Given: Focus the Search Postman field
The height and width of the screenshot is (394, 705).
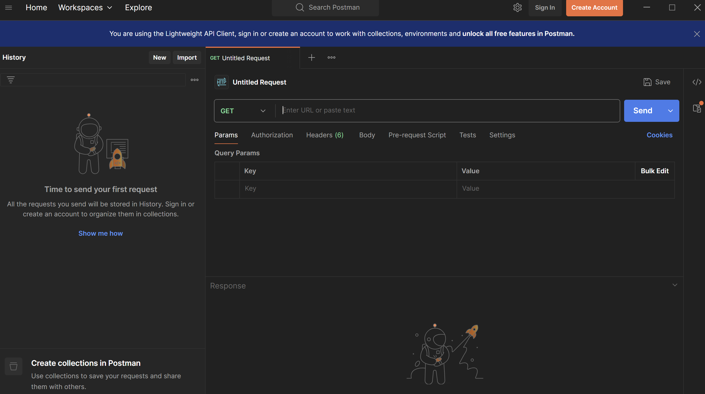Looking at the screenshot, I should [325, 8].
